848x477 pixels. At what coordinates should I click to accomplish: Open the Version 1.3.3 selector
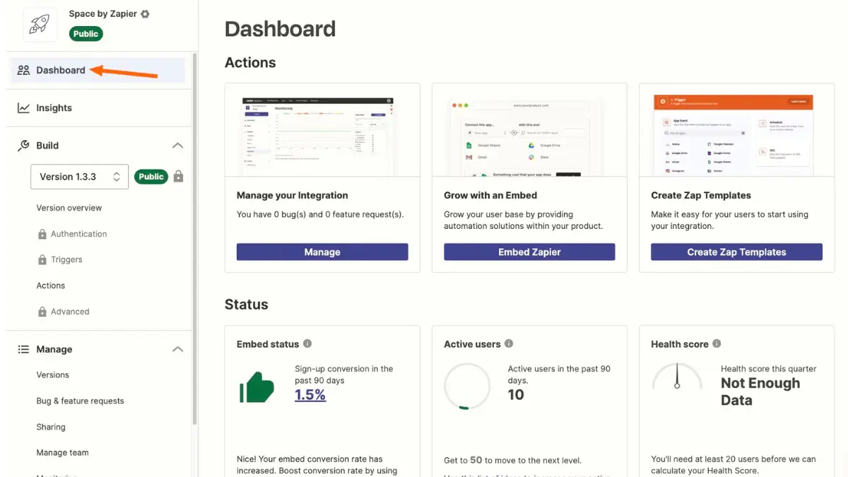(78, 176)
